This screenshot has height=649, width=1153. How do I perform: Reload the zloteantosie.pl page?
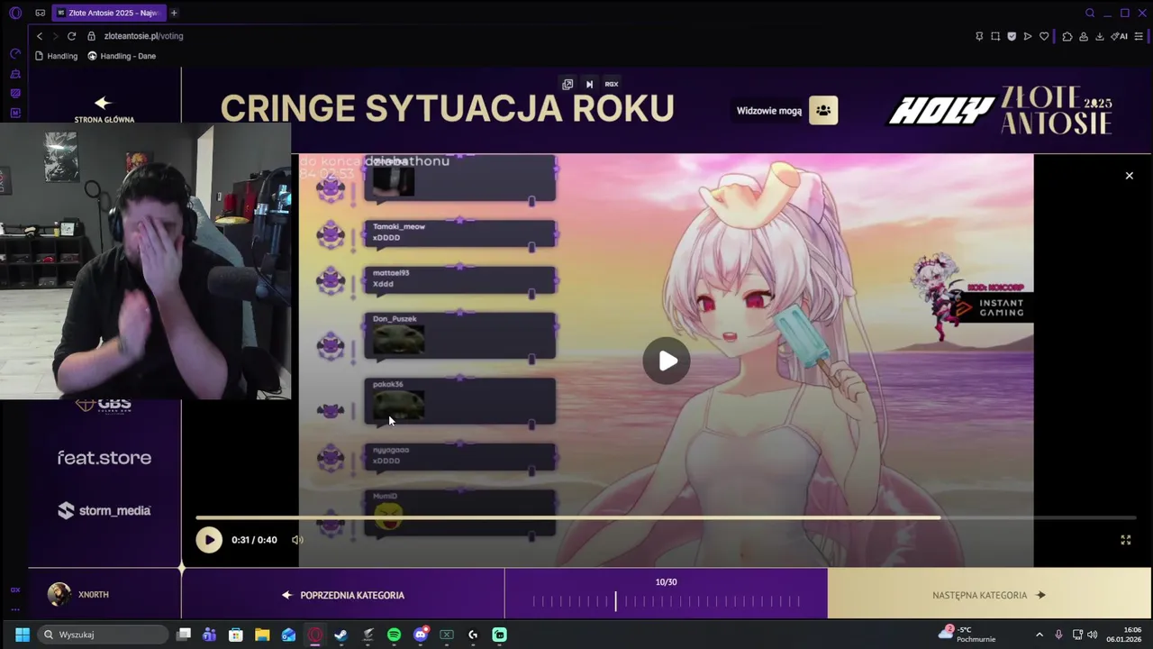coord(71,36)
